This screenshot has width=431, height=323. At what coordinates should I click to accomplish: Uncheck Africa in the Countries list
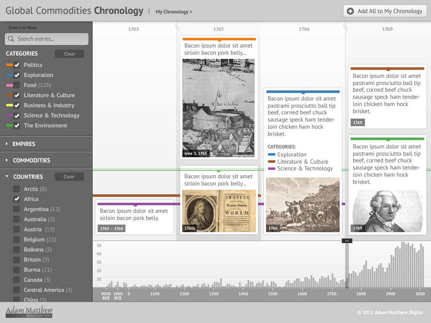(x=16, y=199)
